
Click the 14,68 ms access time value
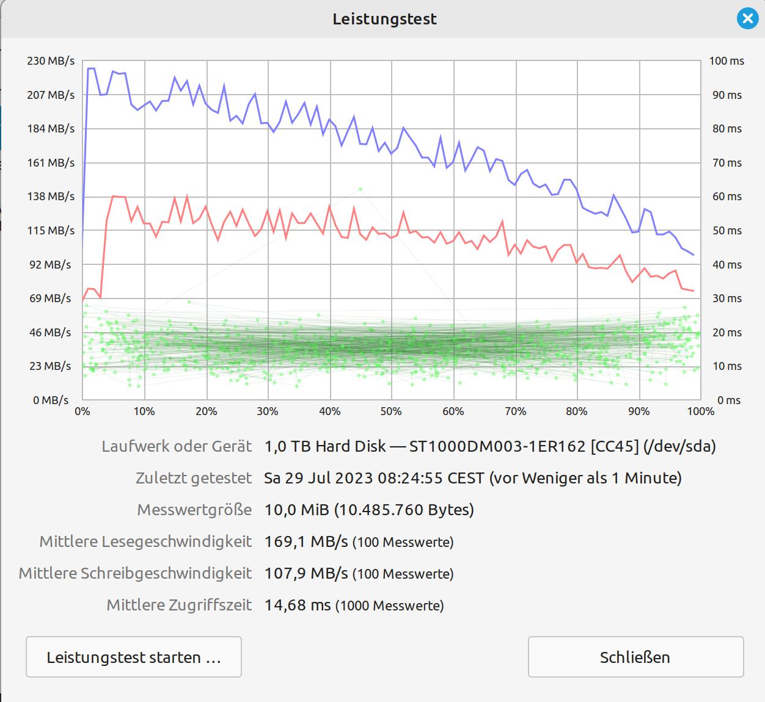[x=298, y=605]
